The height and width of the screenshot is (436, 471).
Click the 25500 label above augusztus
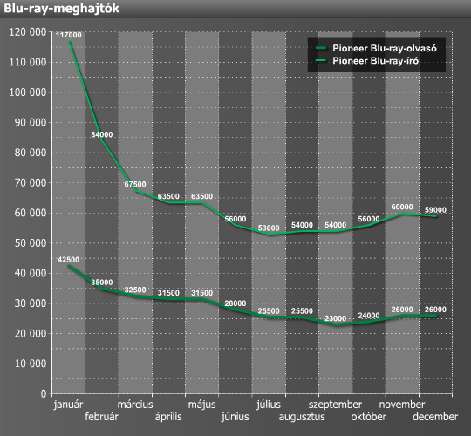click(x=302, y=310)
